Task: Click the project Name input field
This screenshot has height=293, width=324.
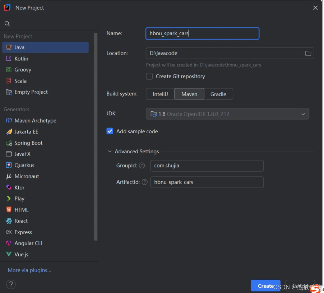Action: pos(202,33)
